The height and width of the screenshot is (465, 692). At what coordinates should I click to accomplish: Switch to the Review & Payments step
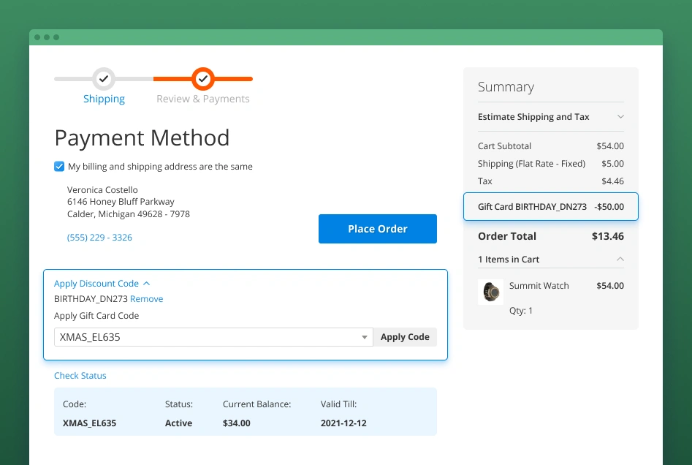pyautogui.click(x=202, y=98)
